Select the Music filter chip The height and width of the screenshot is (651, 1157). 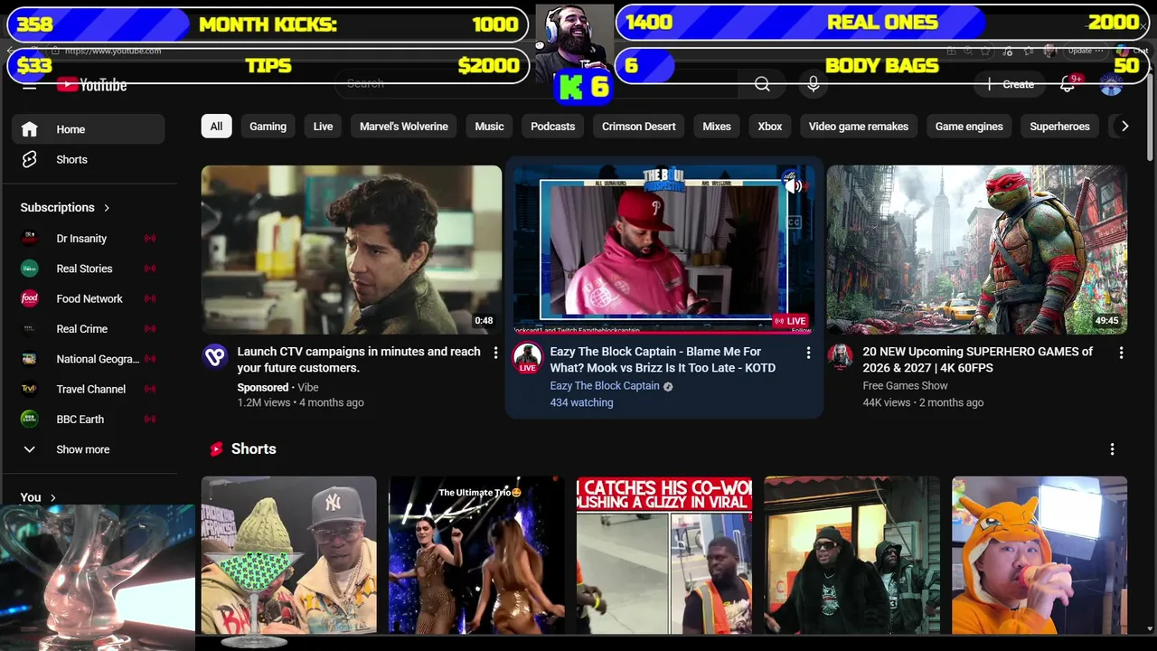(489, 127)
